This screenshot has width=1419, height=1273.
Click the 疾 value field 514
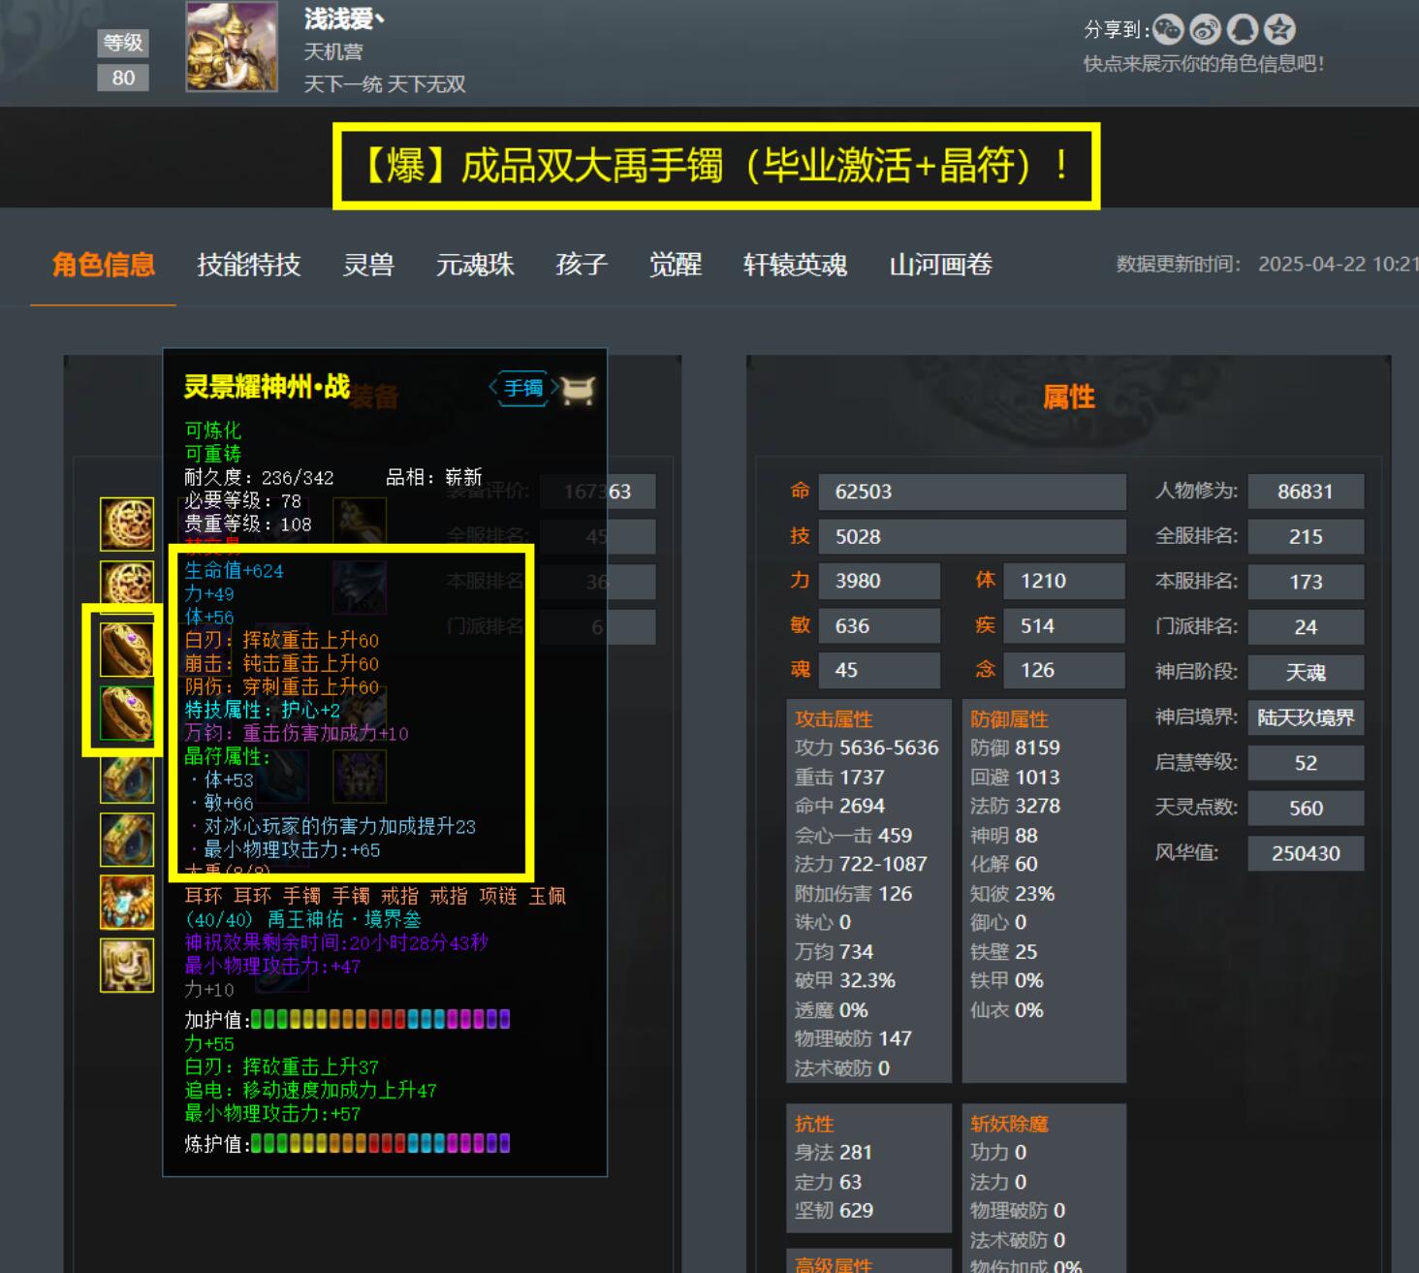pos(1064,626)
